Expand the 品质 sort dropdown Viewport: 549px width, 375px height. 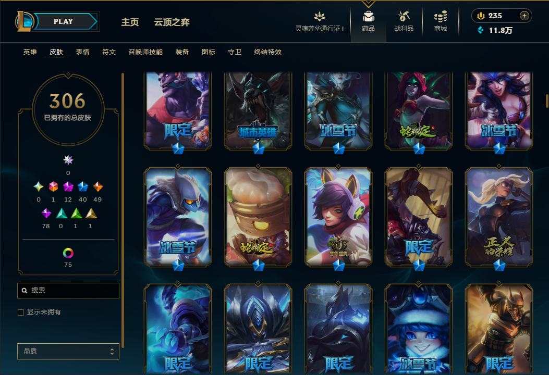coord(68,351)
